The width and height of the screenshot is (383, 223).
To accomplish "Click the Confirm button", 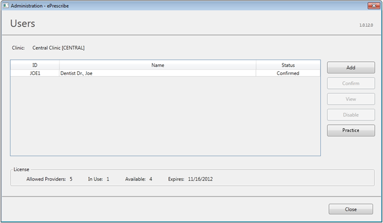I will point(350,83).
